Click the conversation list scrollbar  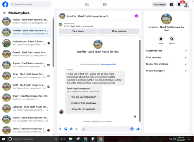pyautogui.click(x=53, y=43)
